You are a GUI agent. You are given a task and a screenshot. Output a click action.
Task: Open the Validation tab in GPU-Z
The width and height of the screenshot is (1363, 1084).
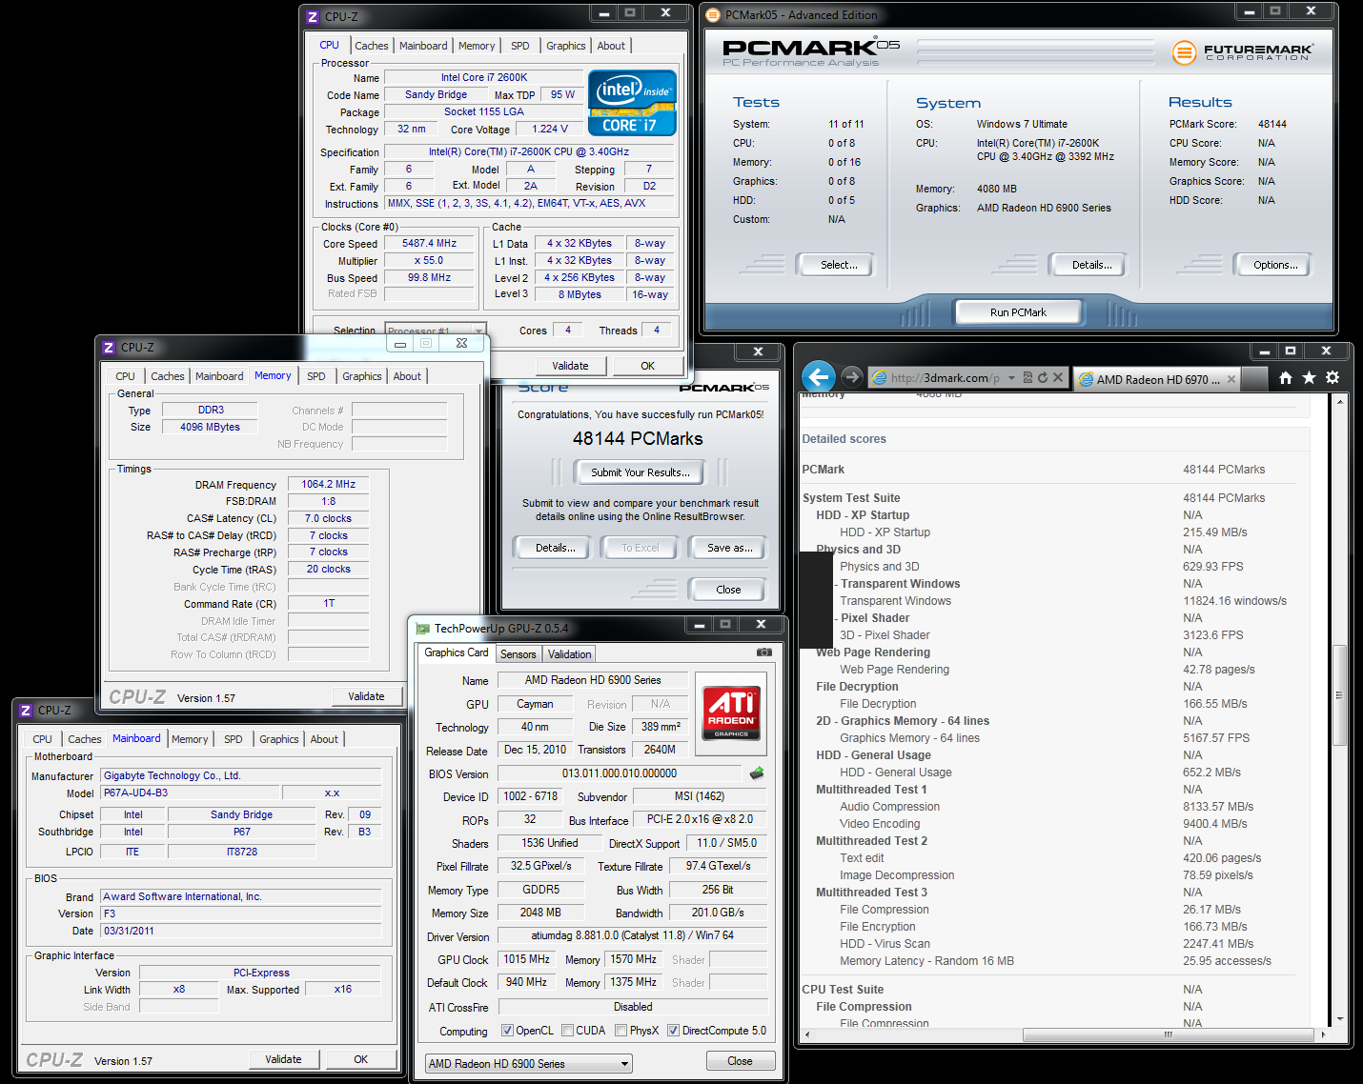tap(570, 654)
